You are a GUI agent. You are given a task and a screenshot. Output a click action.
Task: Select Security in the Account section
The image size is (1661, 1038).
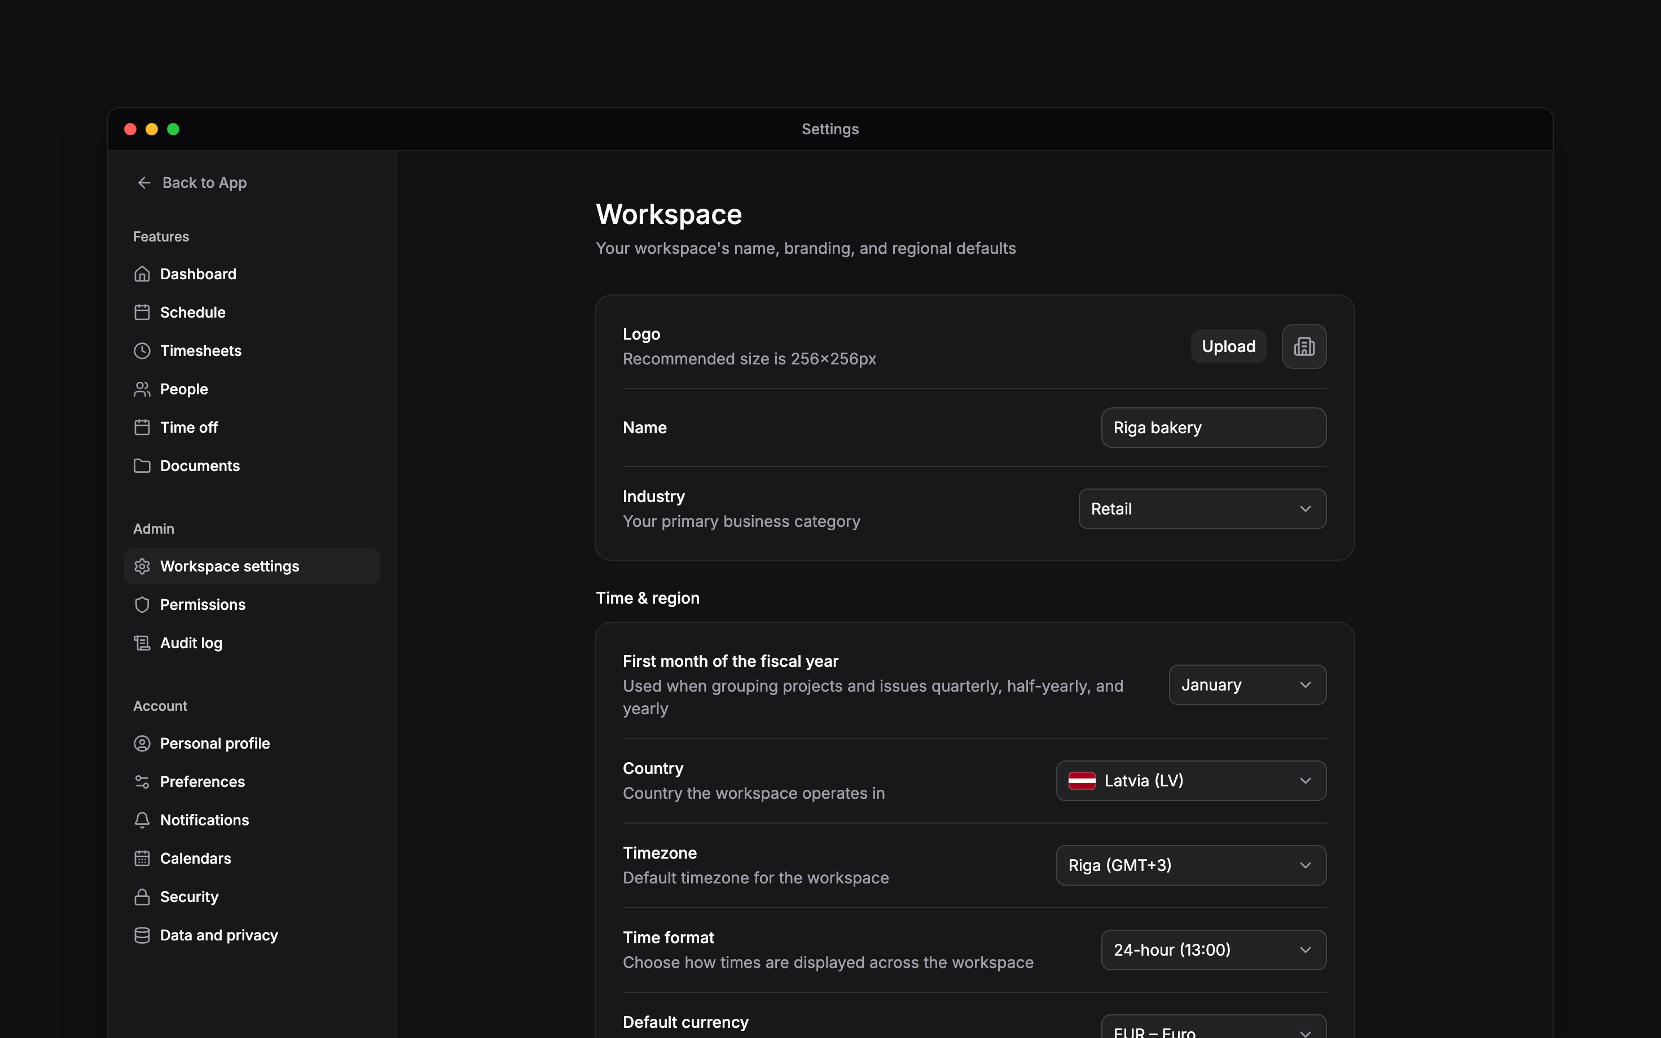coord(252,898)
